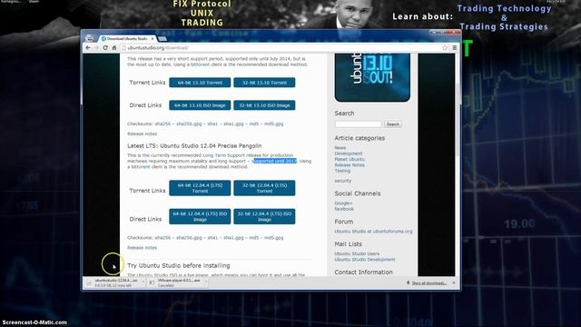581x327 pixels.
Task: Open the md5 checksum link for 12.04
Action: (x=254, y=238)
